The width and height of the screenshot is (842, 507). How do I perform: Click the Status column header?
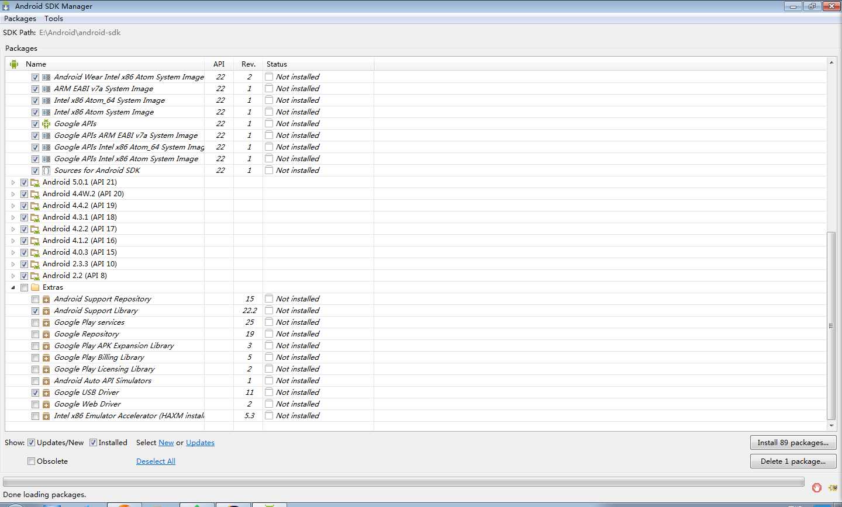(x=318, y=64)
